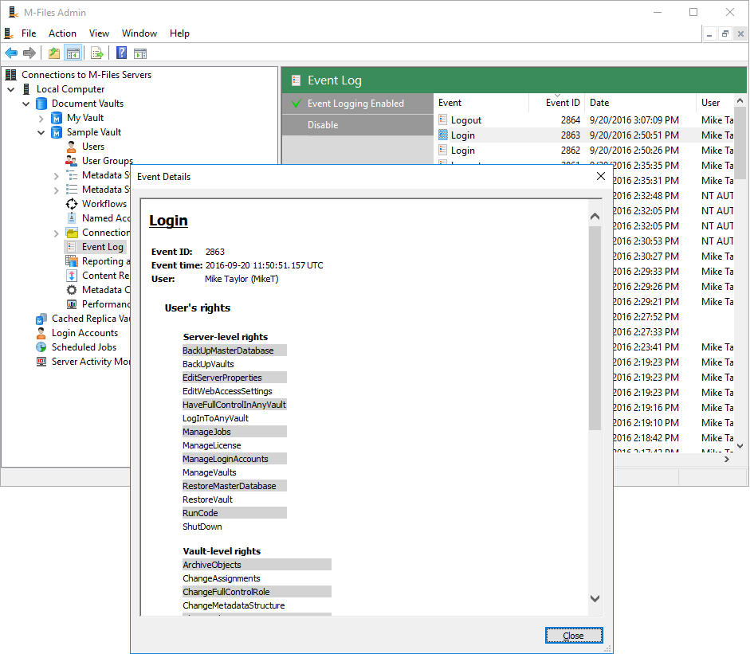750x654 pixels.
Task: Select Connections to M-Files Servers root label
Action: [87, 75]
